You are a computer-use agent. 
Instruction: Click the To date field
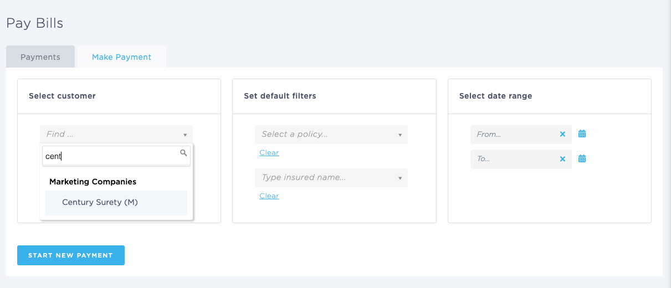(513, 159)
